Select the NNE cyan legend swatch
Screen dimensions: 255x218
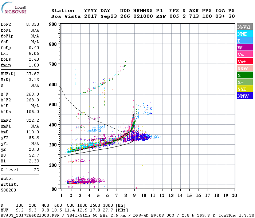(x=245, y=34)
